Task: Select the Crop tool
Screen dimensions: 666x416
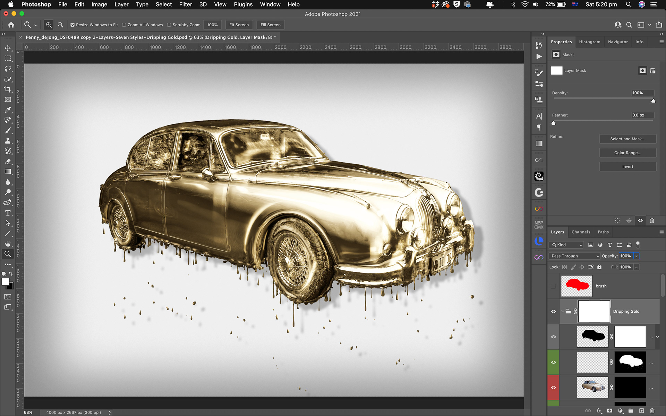Action: (x=8, y=89)
